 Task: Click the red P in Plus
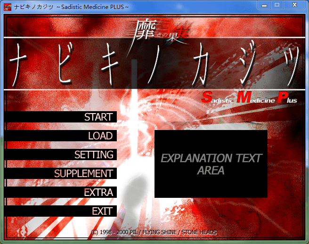(x=282, y=98)
